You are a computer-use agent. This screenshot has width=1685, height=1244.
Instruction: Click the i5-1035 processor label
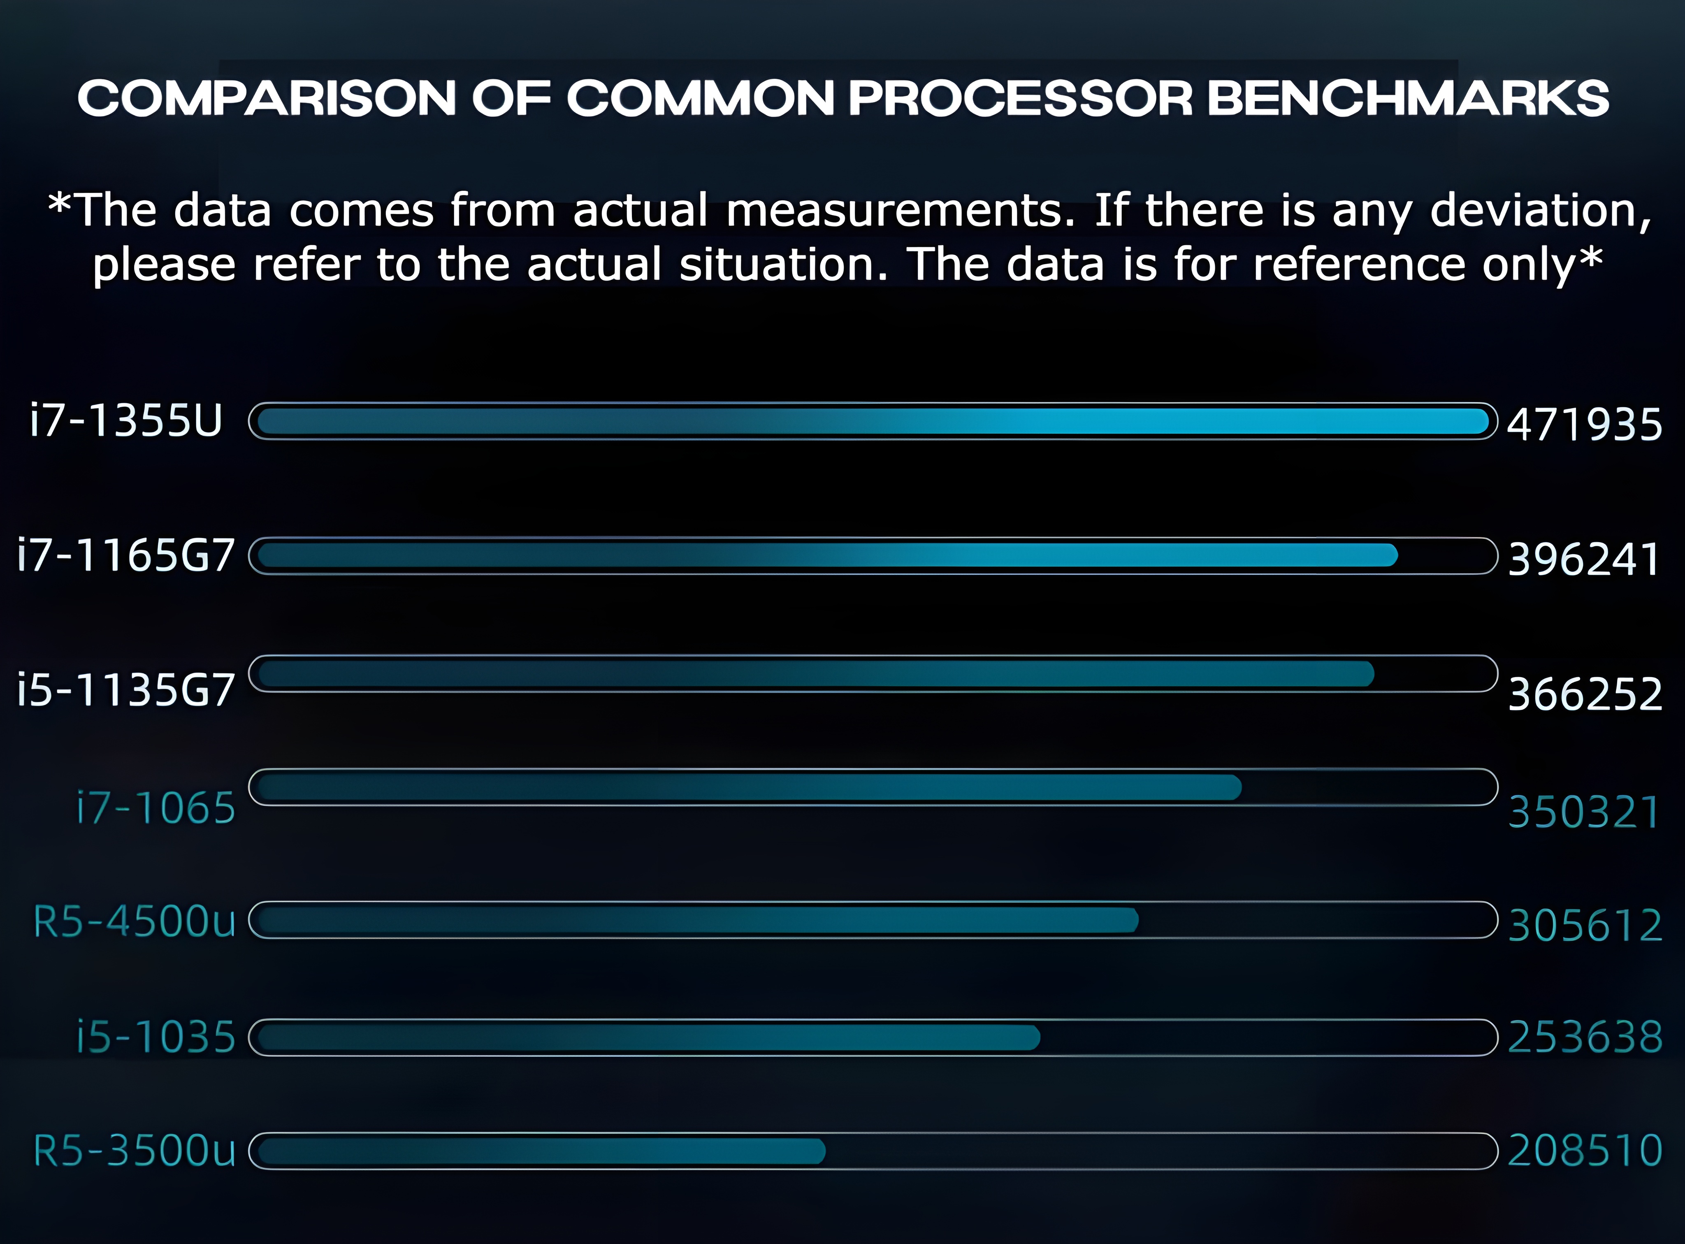point(156,1036)
